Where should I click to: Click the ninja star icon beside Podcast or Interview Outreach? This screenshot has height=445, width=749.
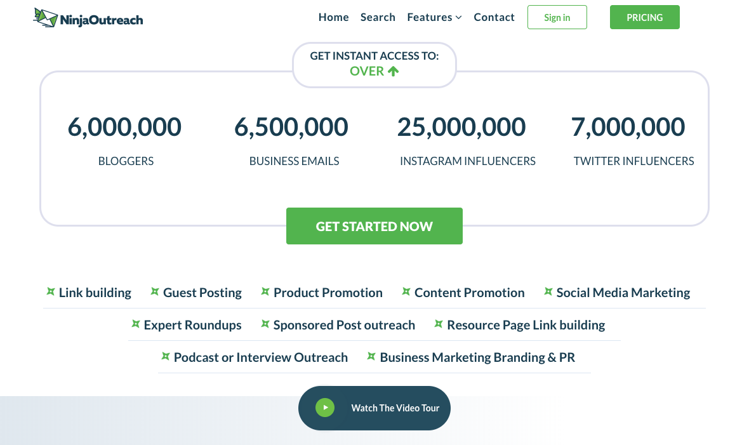point(166,356)
